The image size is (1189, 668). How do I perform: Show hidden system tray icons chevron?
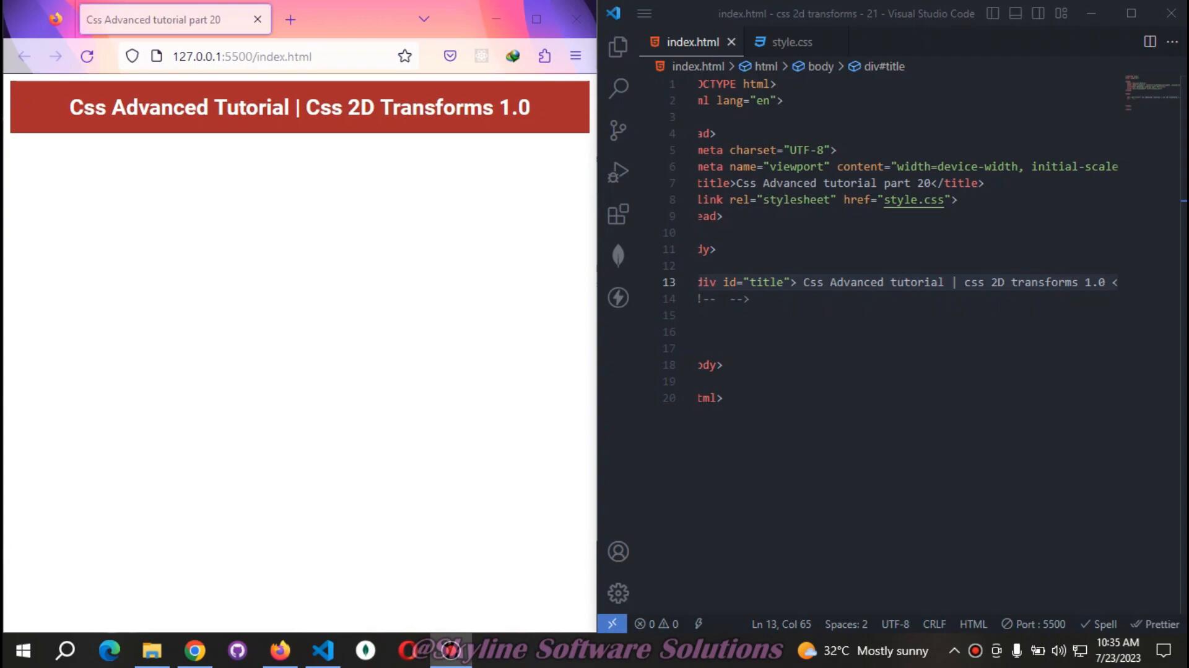coord(954,651)
